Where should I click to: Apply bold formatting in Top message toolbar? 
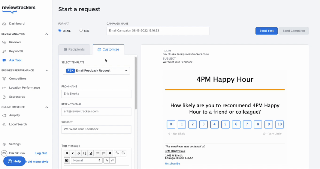(x=67, y=153)
